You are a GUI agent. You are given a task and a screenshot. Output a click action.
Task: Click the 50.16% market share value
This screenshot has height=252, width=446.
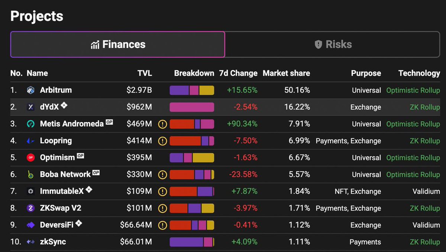pos(297,90)
